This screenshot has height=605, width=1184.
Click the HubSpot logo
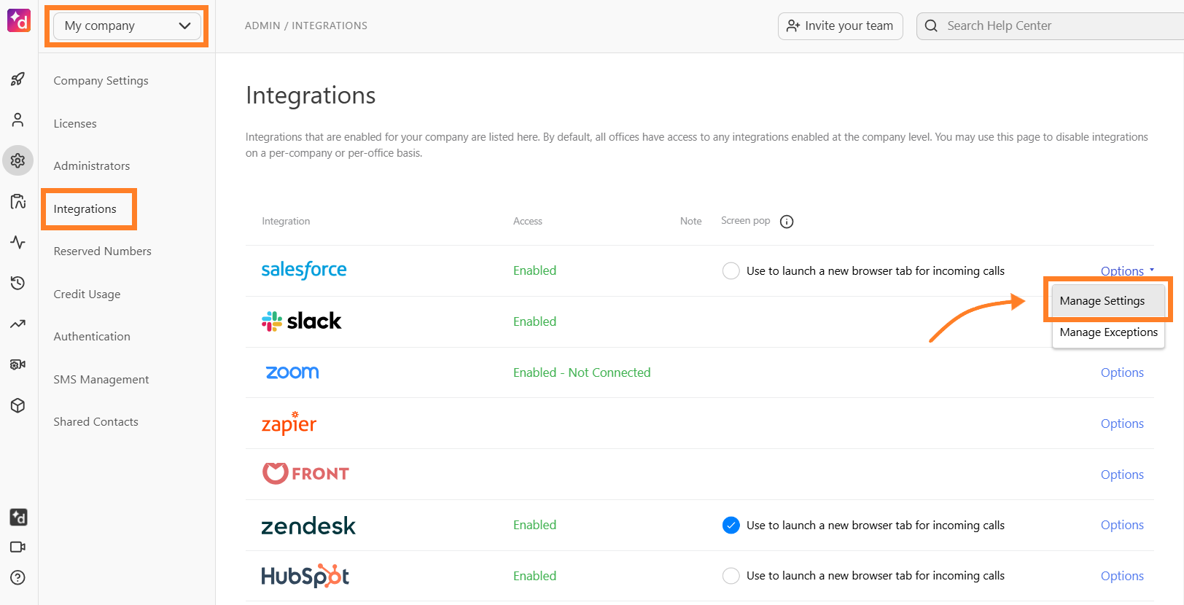pos(305,576)
